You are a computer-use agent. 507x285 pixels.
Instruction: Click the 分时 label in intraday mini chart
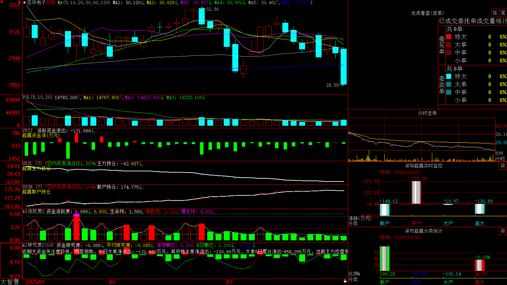(x=500, y=158)
